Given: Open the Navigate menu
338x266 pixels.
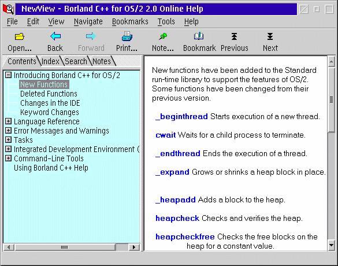Looking at the screenshot, I should [88, 21].
